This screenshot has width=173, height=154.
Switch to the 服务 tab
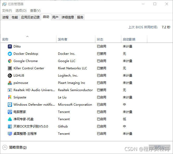[80, 17]
